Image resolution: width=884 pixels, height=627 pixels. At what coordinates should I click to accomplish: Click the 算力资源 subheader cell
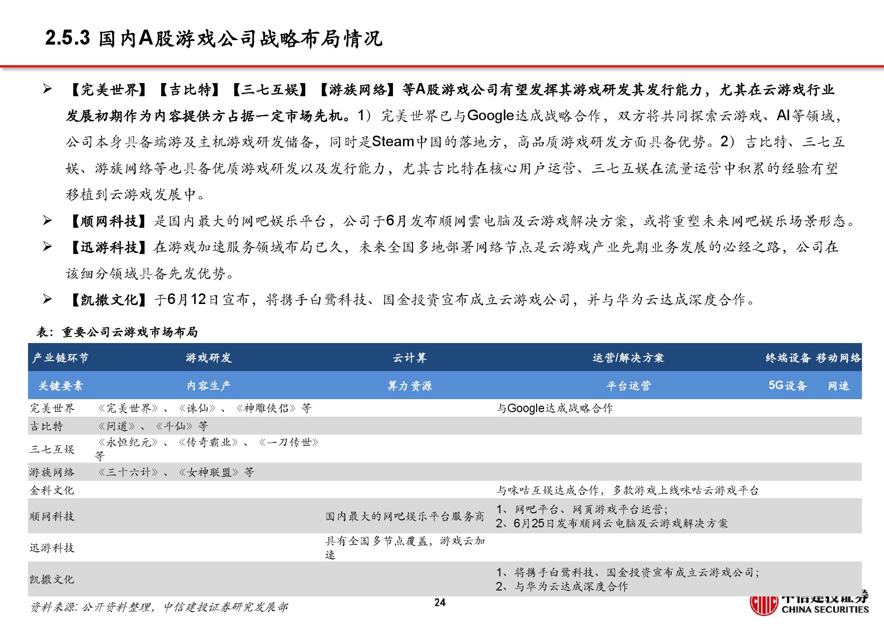tap(409, 386)
